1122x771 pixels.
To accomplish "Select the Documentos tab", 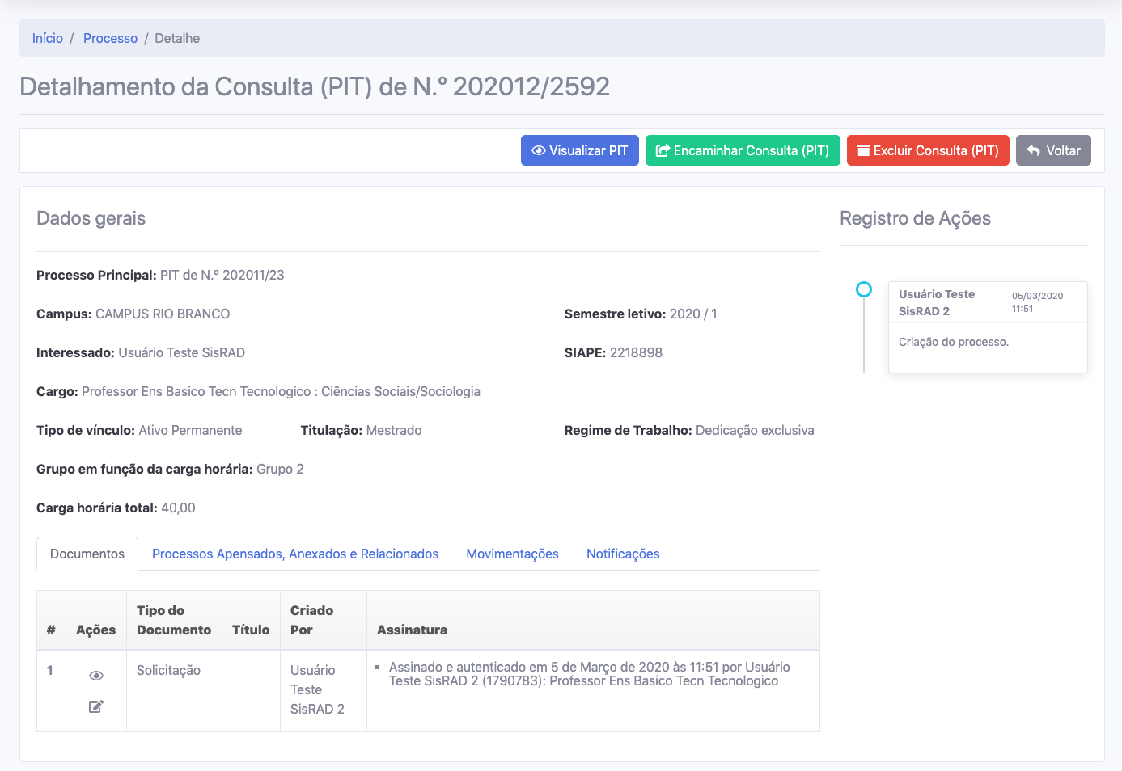I will (87, 554).
